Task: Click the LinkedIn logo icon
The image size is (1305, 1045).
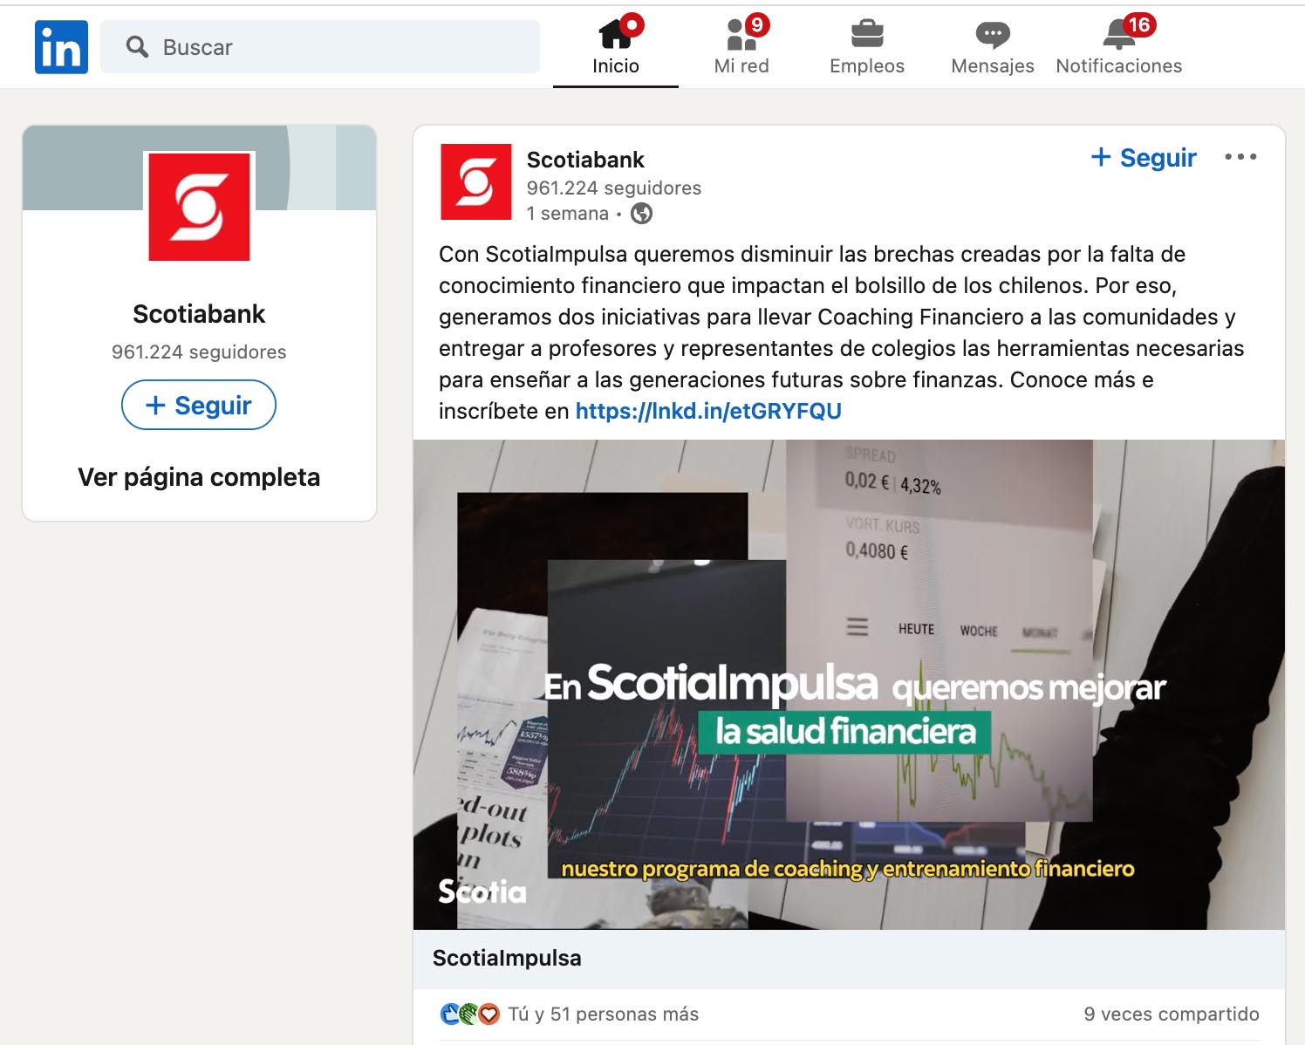Action: pos(61,47)
